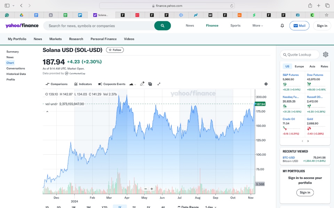The image size is (334, 208).
Task: Click Sign in under My Portfolios
Action: [x=305, y=192]
